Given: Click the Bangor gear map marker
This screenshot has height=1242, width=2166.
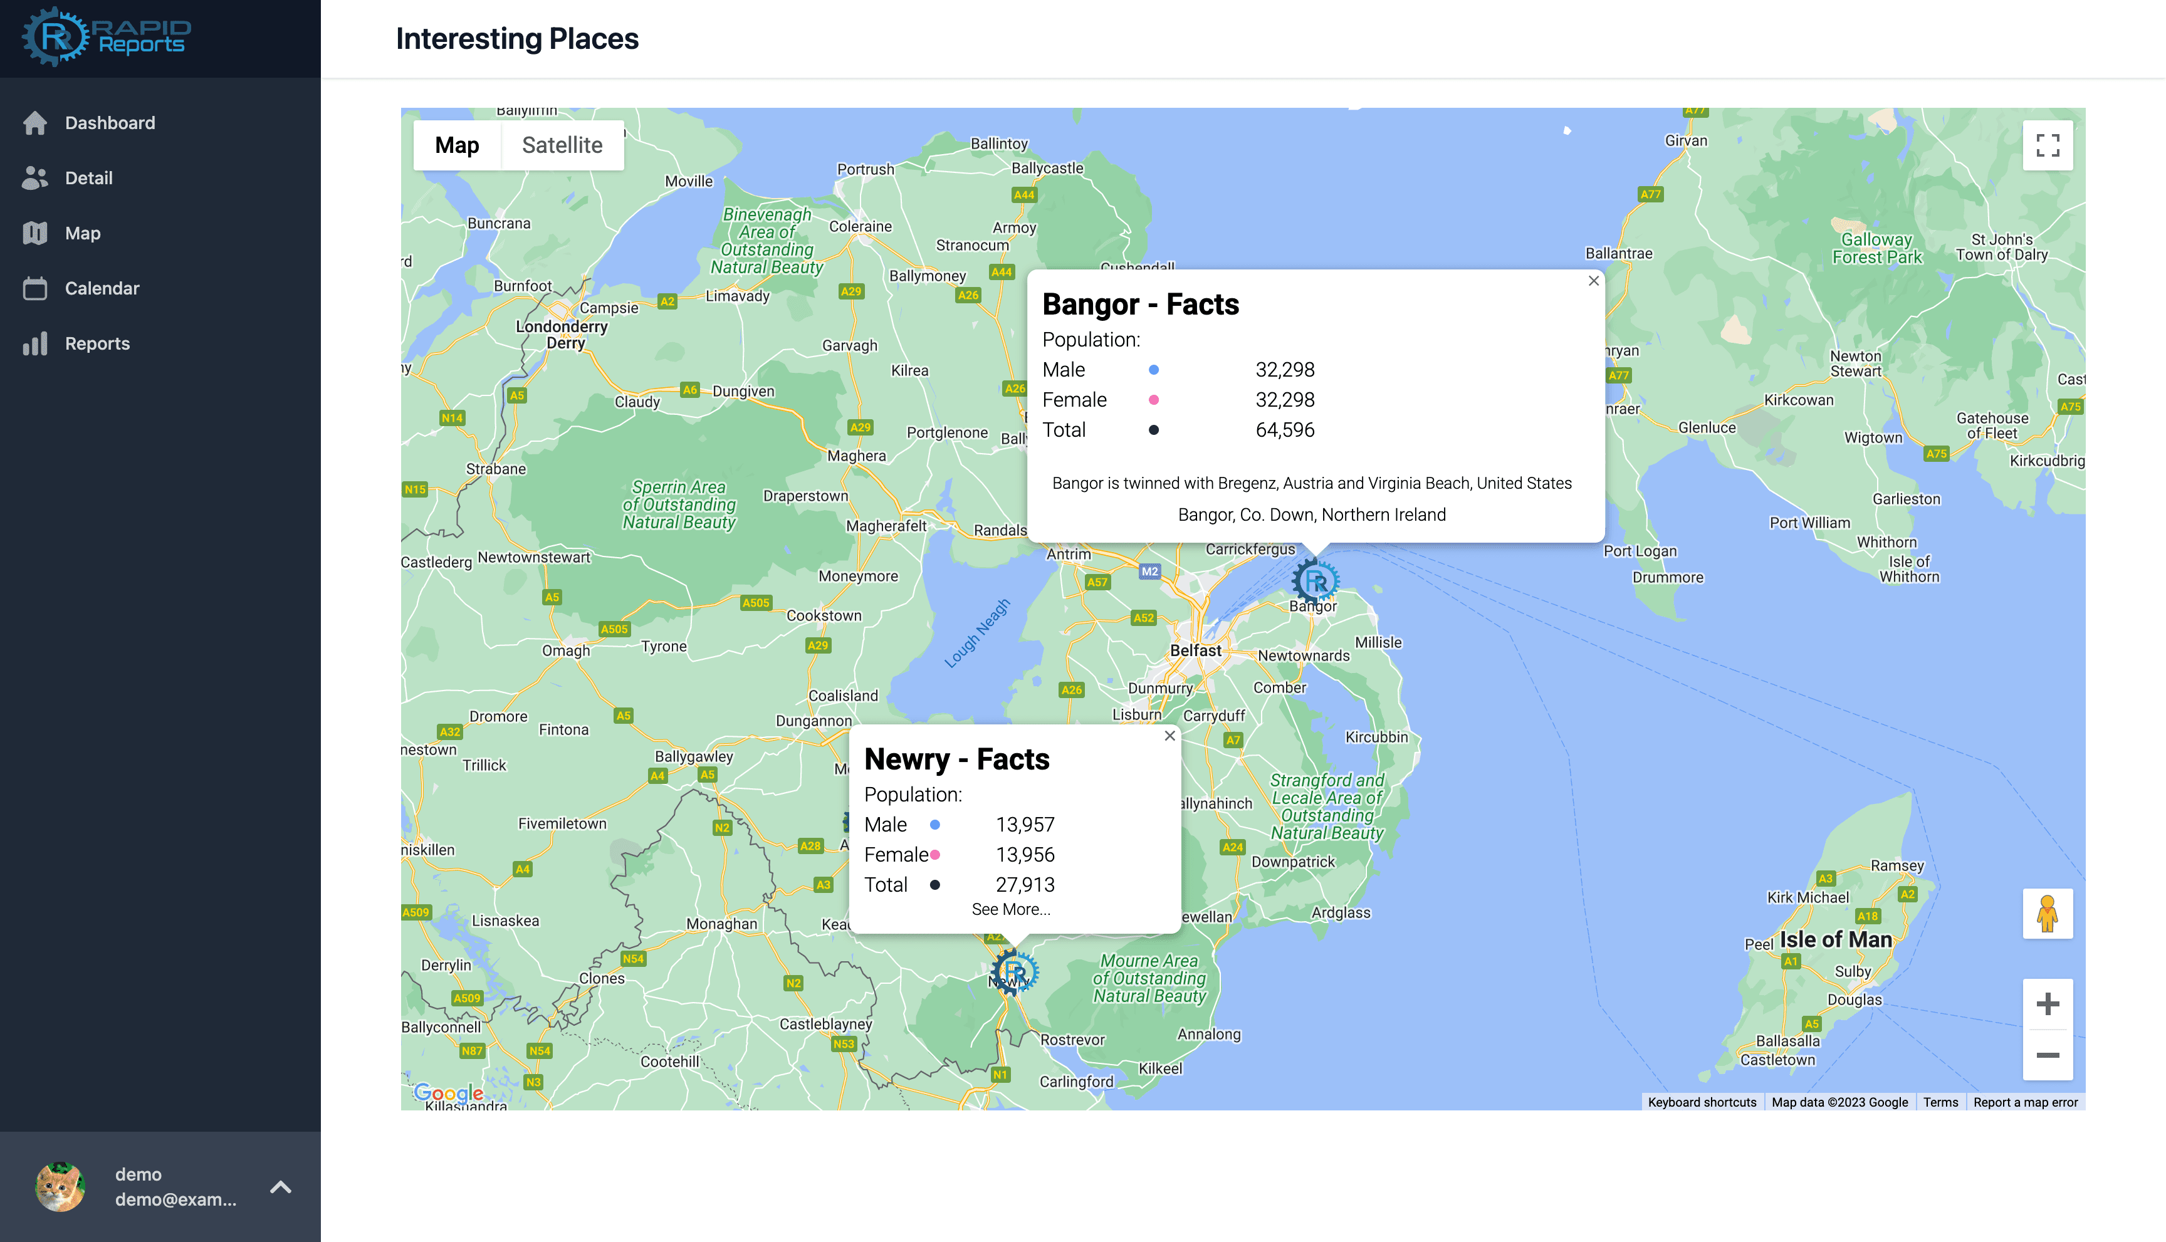Looking at the screenshot, I should (x=1315, y=581).
